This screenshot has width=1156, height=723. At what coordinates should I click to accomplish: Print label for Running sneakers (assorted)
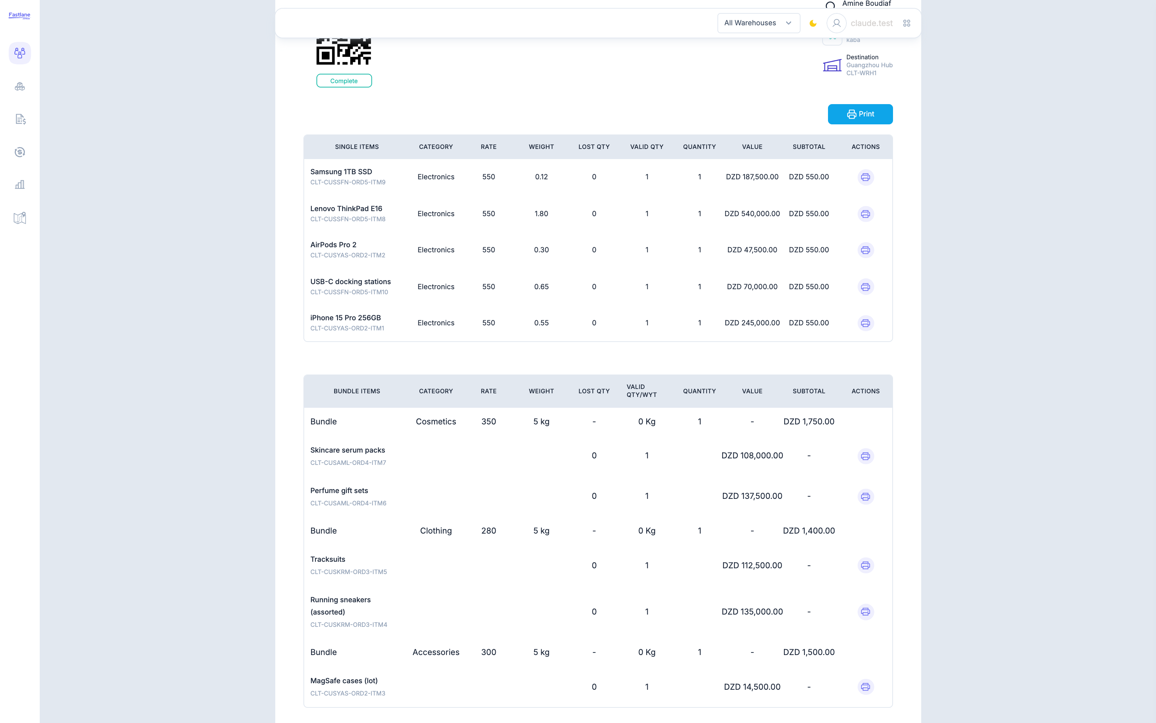click(865, 612)
